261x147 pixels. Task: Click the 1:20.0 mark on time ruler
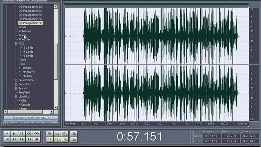[x=211, y=124]
